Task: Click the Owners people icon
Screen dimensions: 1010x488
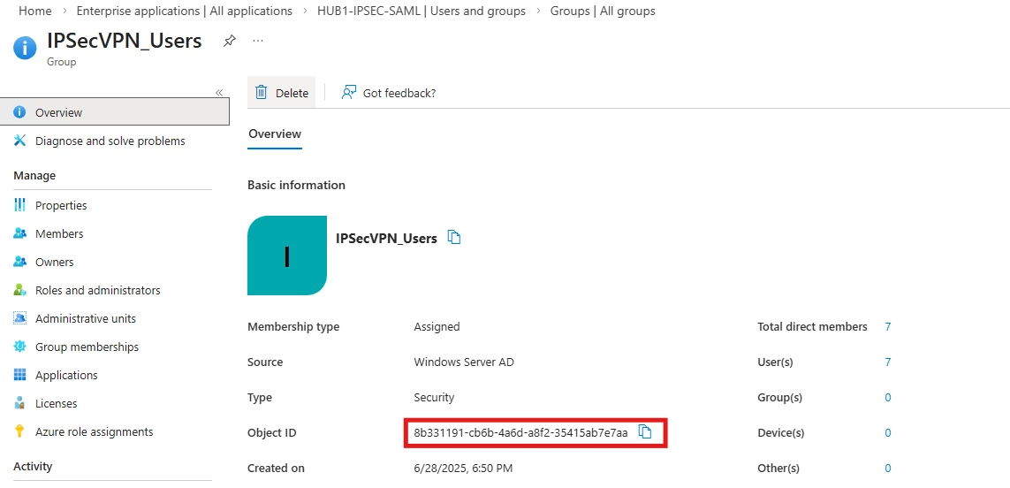Action: coord(20,262)
